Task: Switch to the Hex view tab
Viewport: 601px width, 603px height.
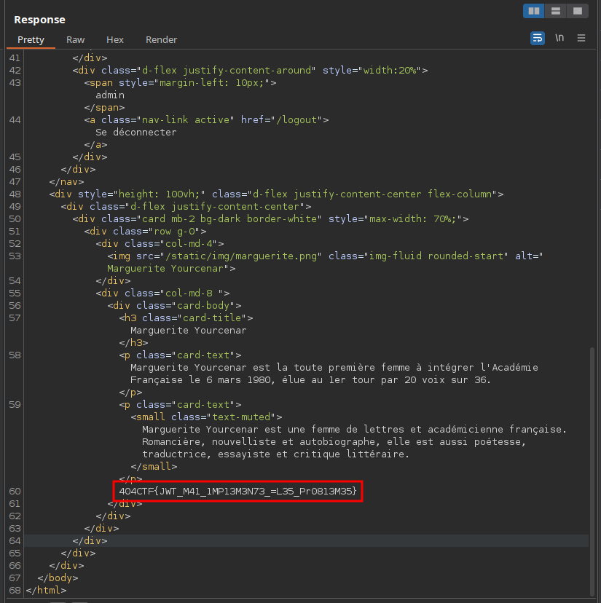Action: pyautogui.click(x=115, y=39)
